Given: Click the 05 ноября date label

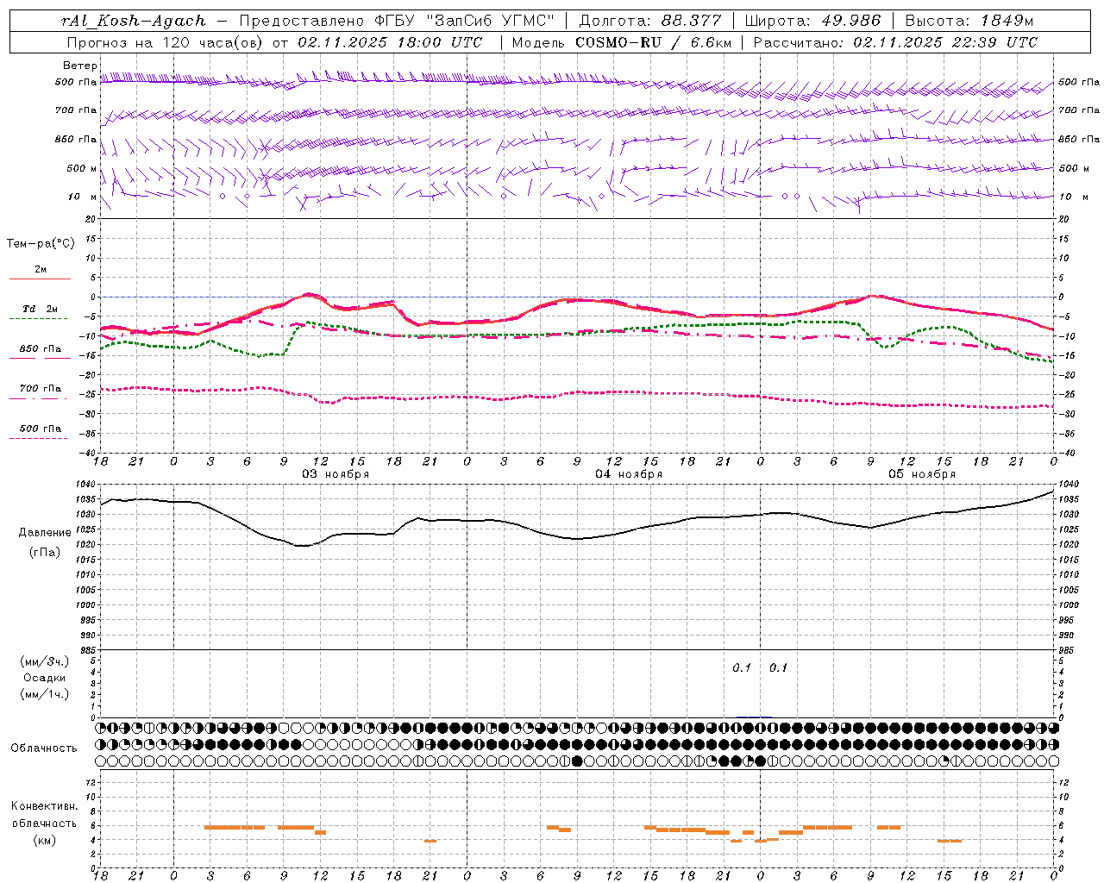Looking at the screenshot, I should pyautogui.click(x=922, y=474).
